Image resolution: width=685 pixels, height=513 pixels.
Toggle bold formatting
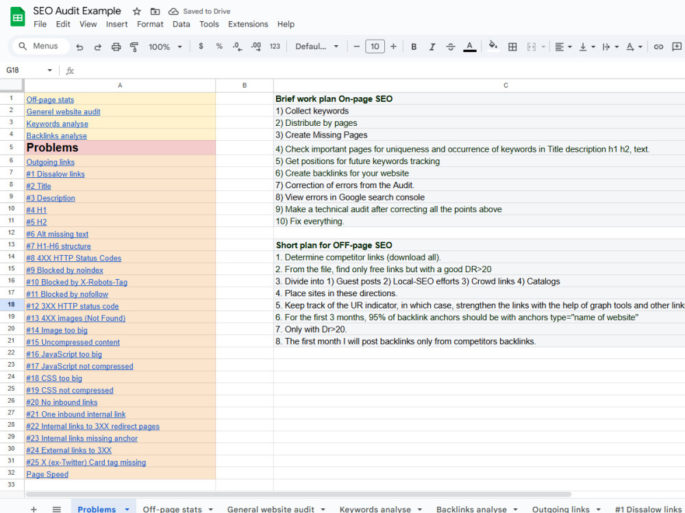pos(414,47)
